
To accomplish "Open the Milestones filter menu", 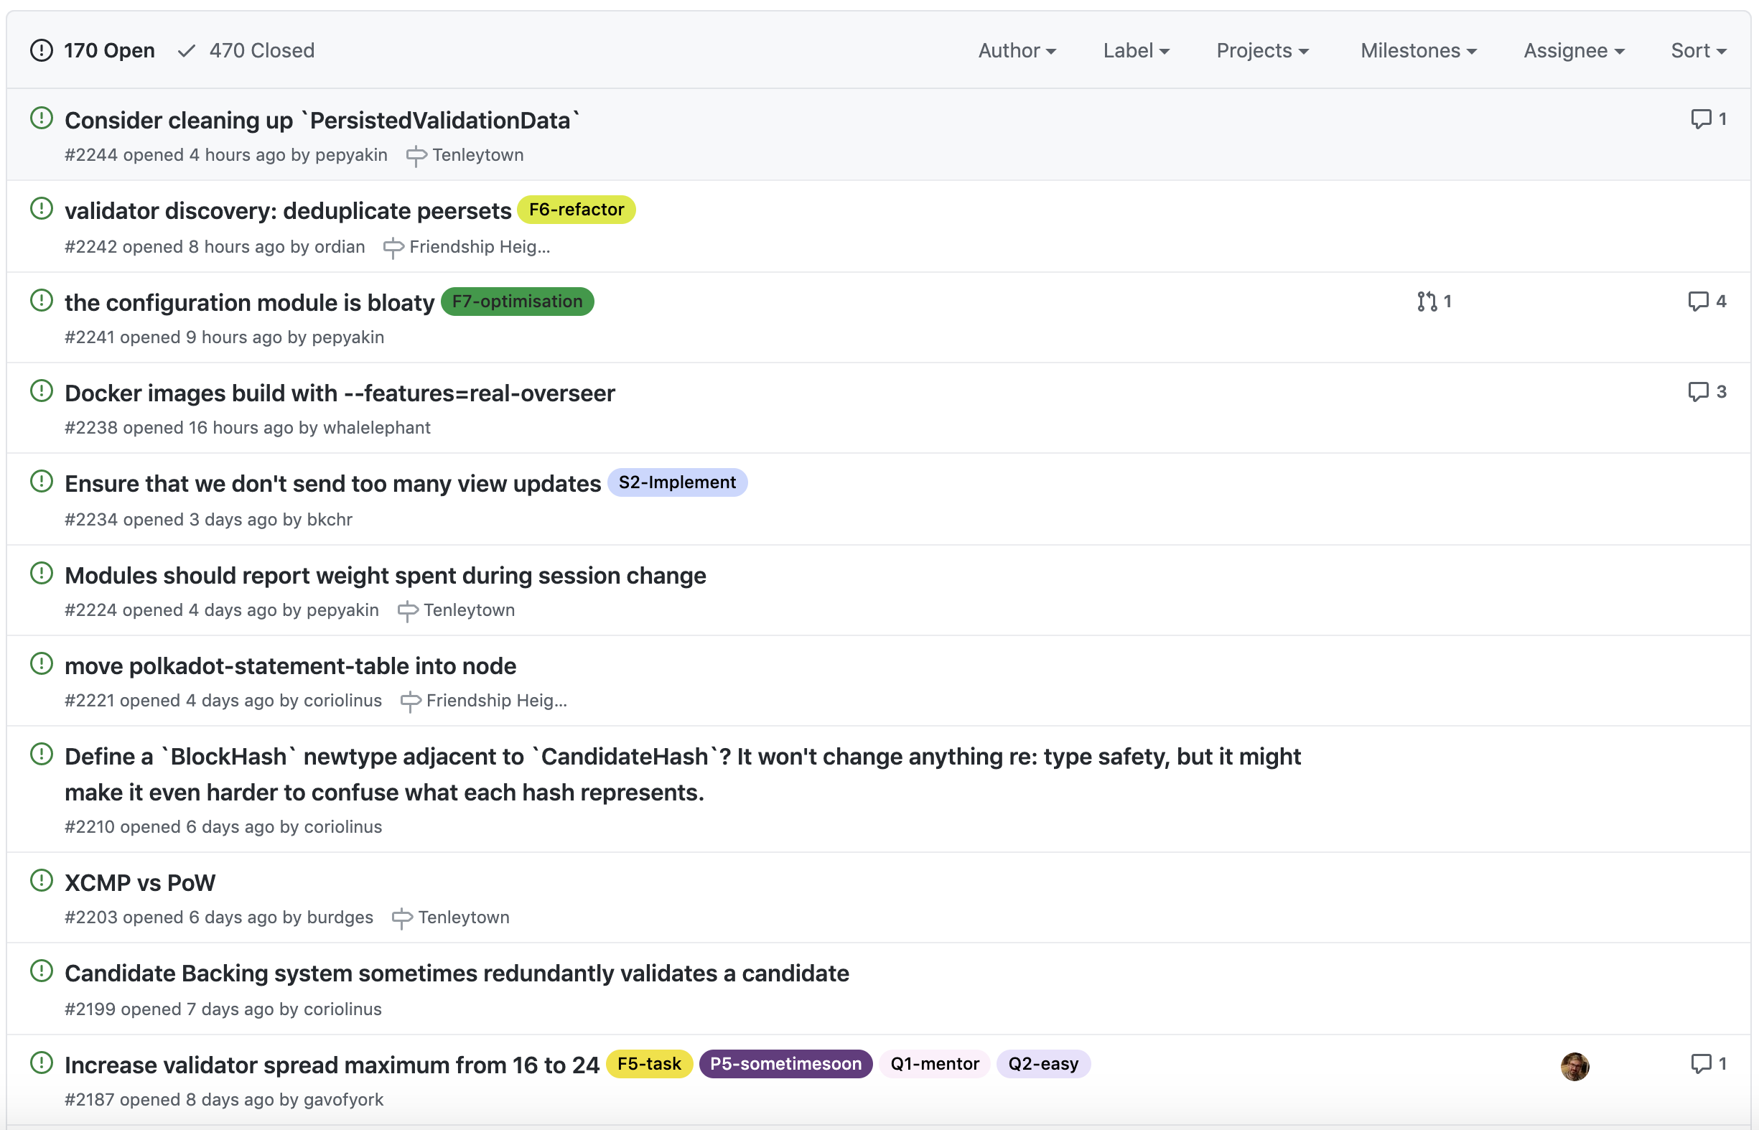I will 1418,51.
